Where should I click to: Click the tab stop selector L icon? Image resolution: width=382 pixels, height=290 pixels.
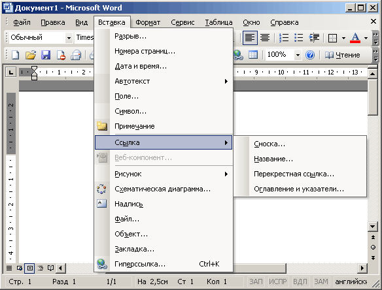(x=10, y=72)
